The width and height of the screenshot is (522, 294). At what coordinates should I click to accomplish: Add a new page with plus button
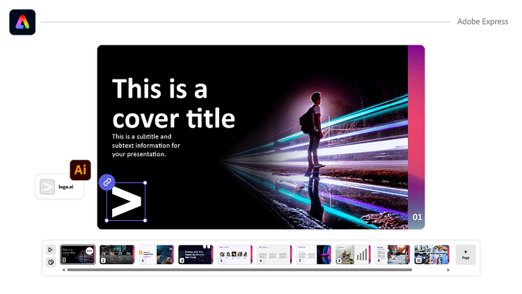tap(466, 254)
